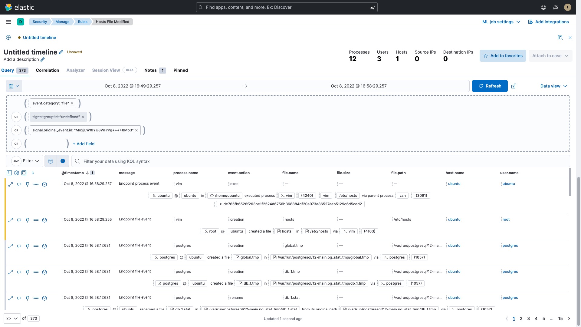Screen dimensions: 581x327
Task: Expand details of db_1.tmp creation event
Action: (x=11, y=272)
